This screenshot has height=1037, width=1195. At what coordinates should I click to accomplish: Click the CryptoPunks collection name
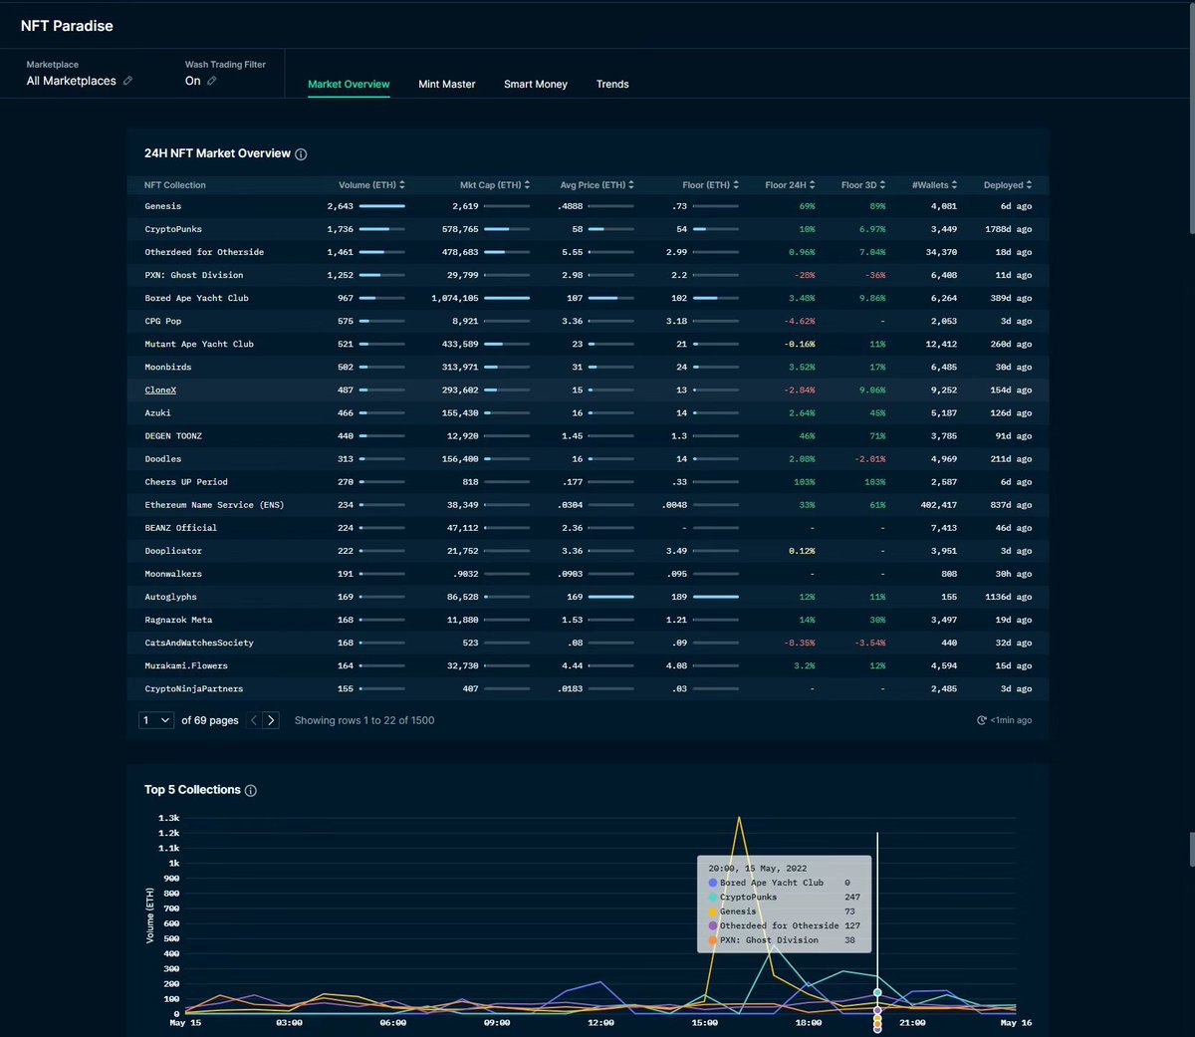pyautogui.click(x=173, y=229)
